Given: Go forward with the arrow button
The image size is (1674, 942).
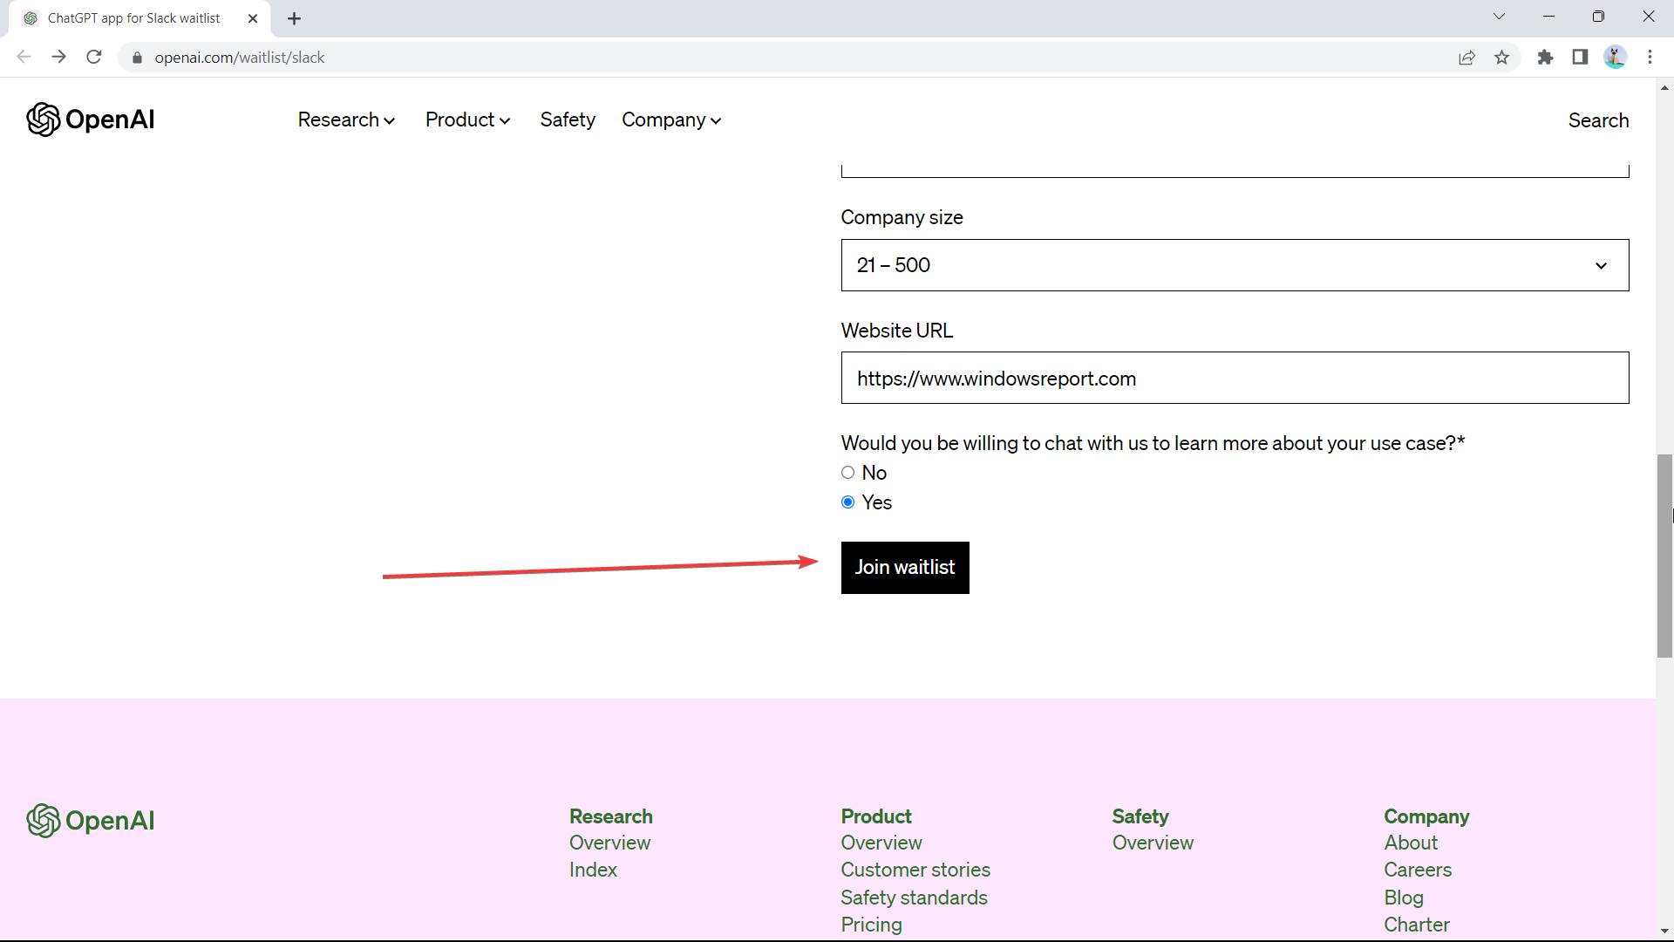Looking at the screenshot, I should (58, 58).
